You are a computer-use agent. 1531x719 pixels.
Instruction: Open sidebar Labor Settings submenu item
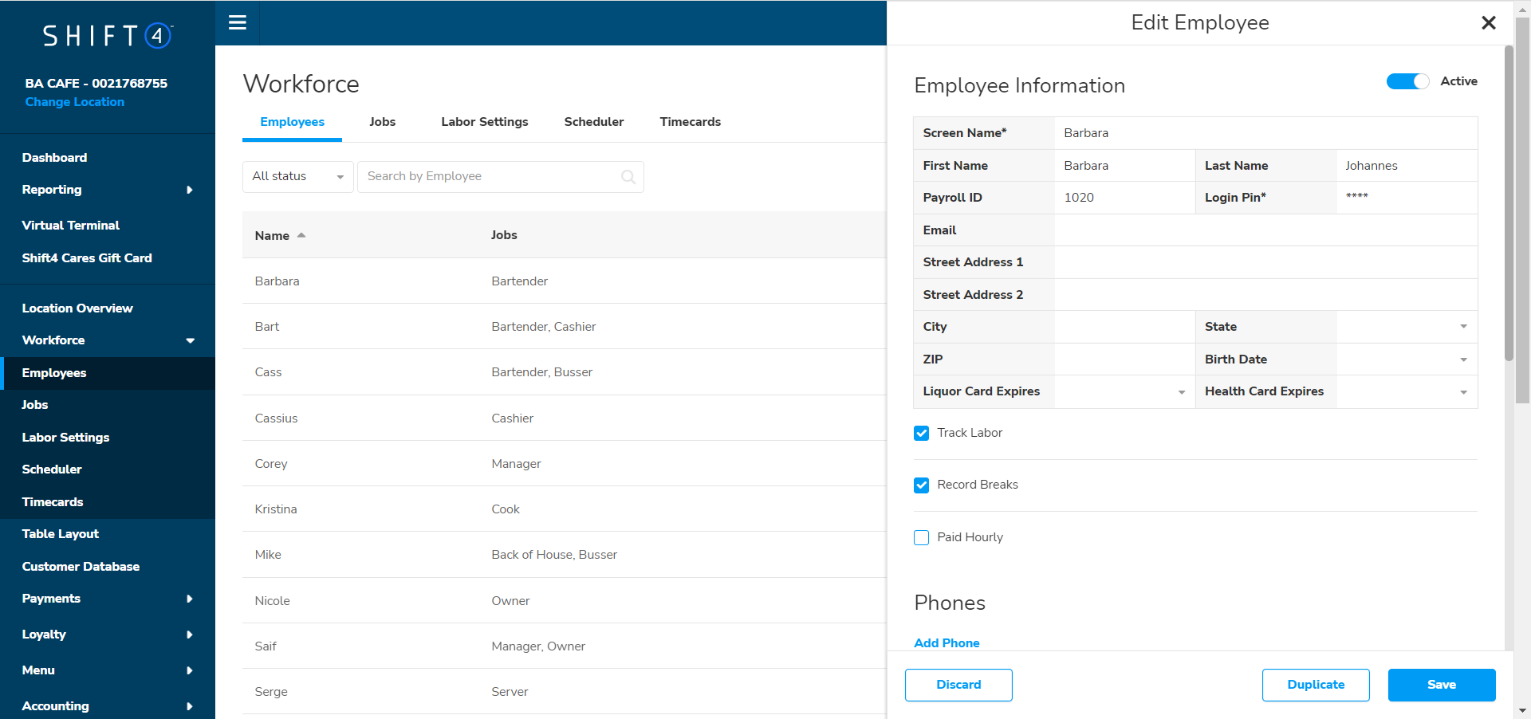[x=65, y=438]
